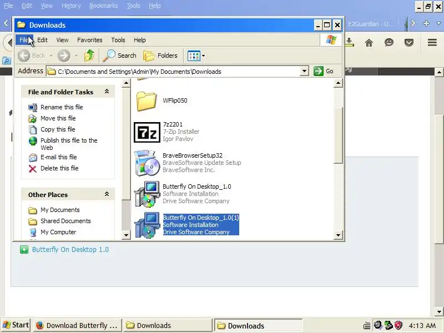Click the Start button
The width and height of the screenshot is (444, 333).
[16, 325]
